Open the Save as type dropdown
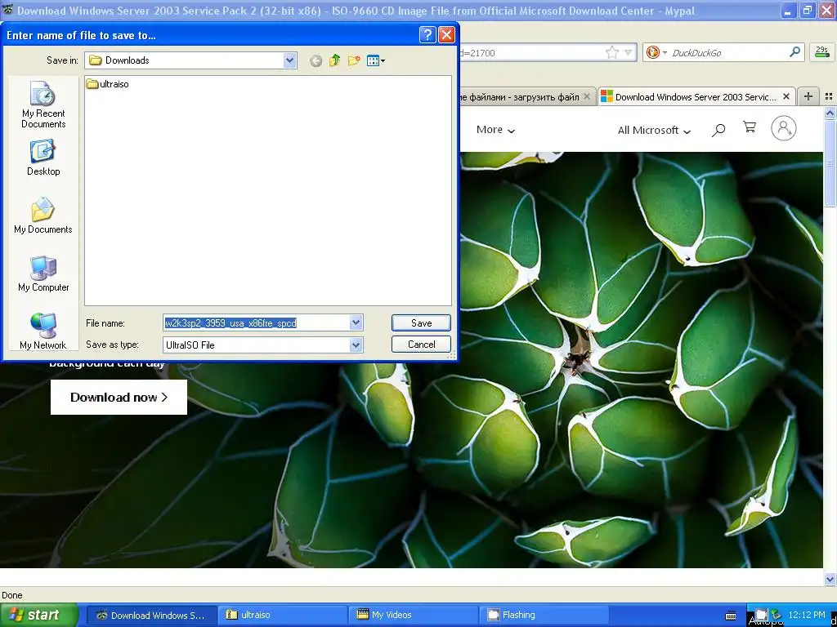Viewport: 837px width, 627px height. [356, 345]
